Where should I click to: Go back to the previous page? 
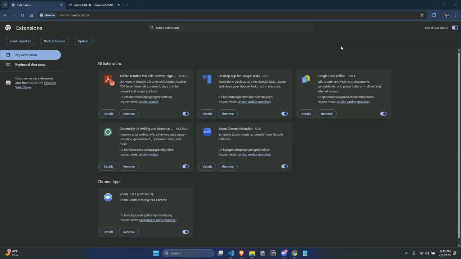point(5,15)
